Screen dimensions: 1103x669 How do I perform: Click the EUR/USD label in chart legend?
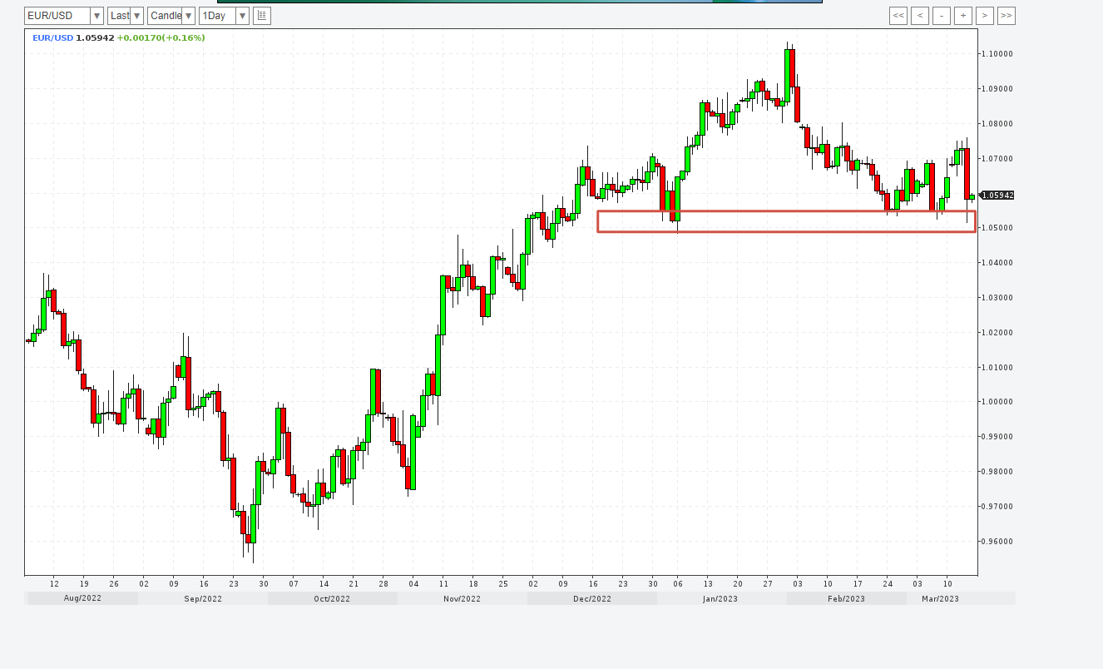tap(52, 38)
